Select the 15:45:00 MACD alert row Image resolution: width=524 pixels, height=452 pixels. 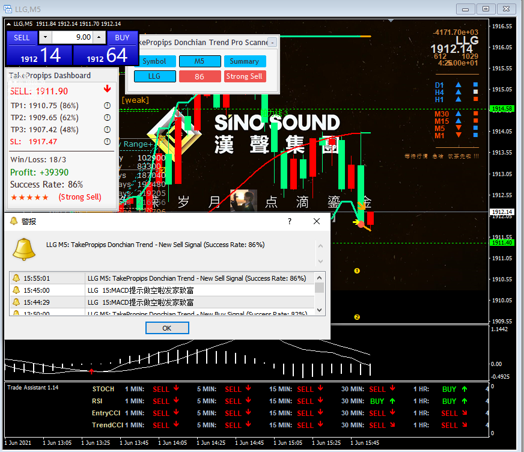[x=162, y=290]
